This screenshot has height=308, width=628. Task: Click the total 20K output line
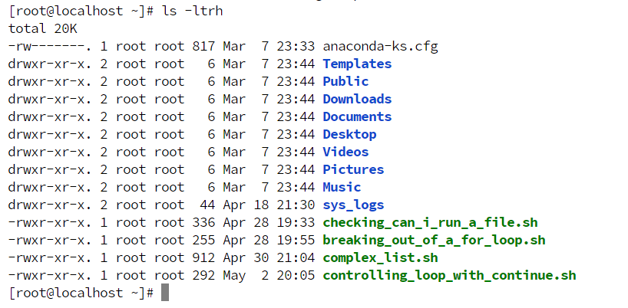[x=42, y=29]
